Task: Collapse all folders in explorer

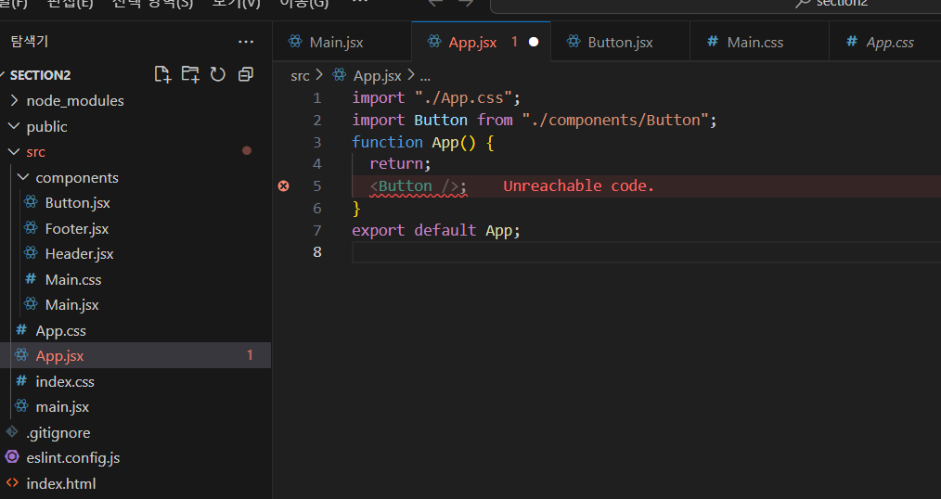Action: (x=245, y=74)
